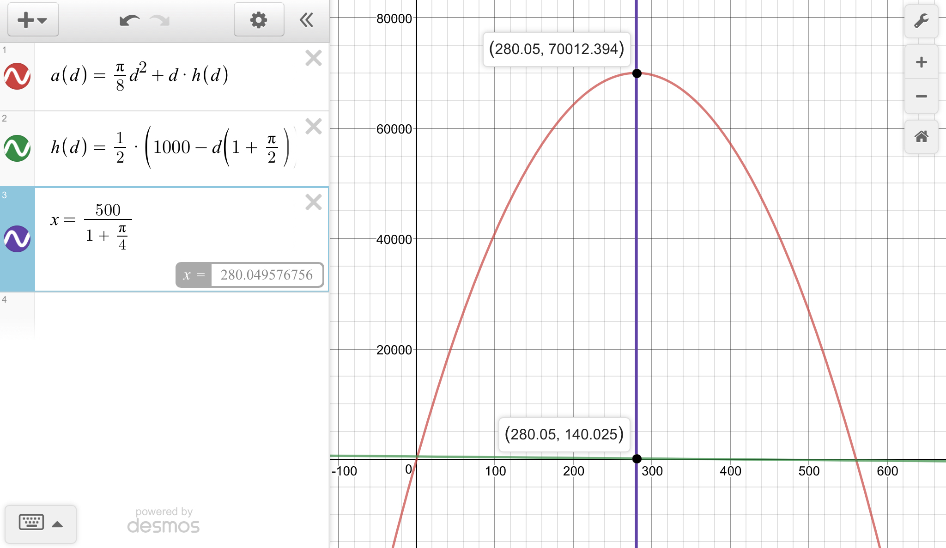Toggle visibility of green h(d) graph
The image size is (946, 548).
[17, 148]
